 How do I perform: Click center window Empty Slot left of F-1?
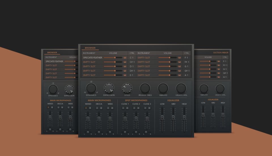[x=144, y=58]
